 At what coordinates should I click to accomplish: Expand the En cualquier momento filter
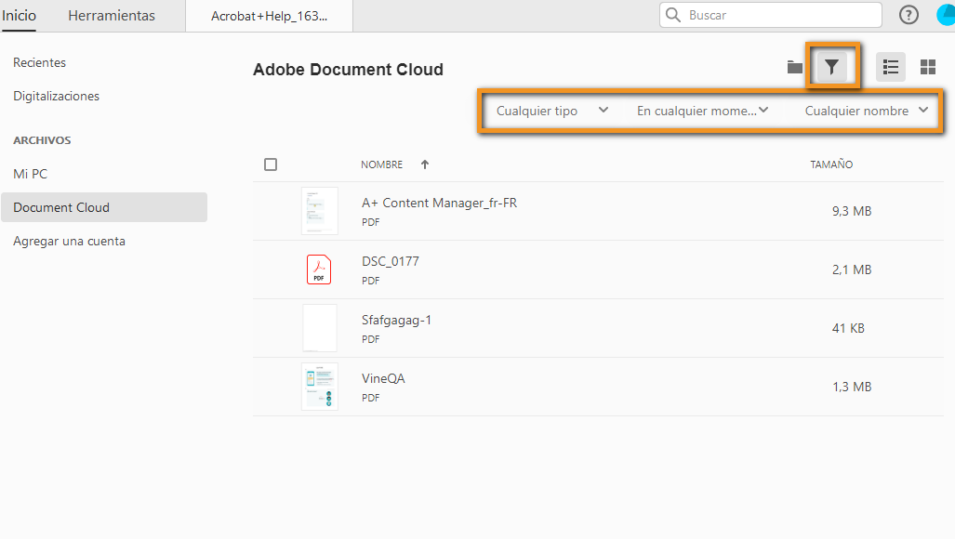(x=703, y=110)
